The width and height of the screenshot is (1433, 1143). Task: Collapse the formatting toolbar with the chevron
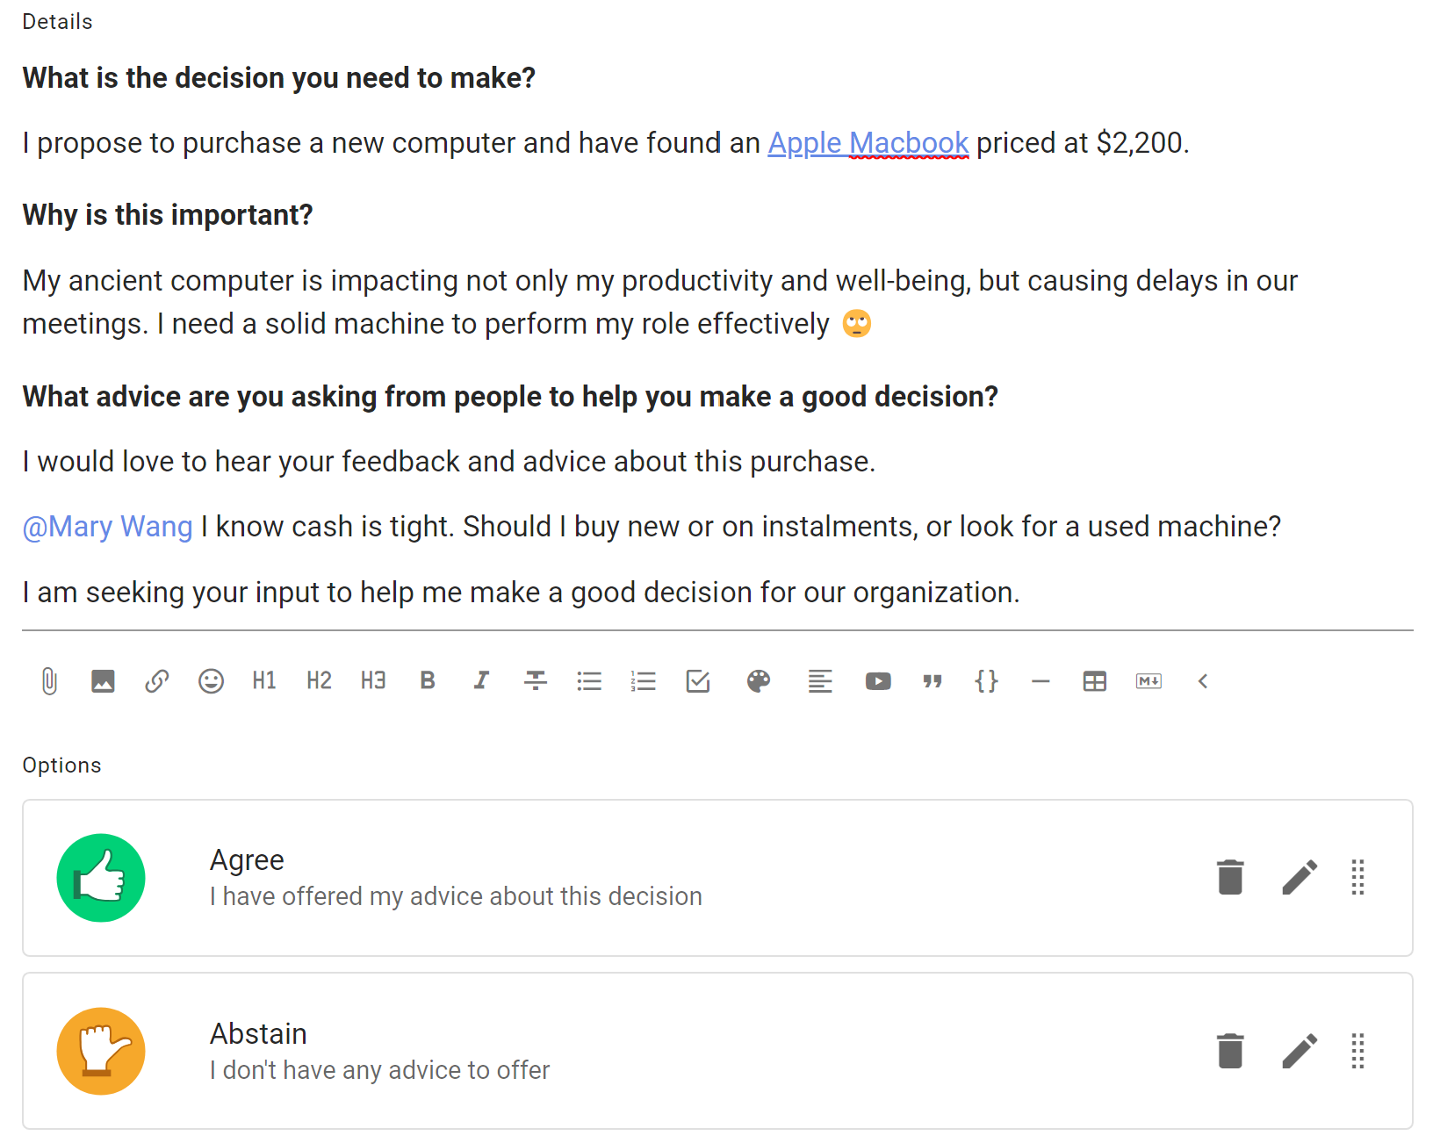(1203, 681)
